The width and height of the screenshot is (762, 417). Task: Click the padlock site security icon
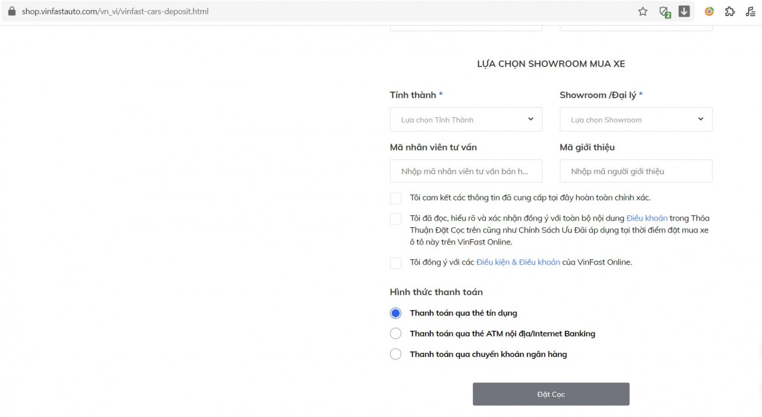point(11,11)
